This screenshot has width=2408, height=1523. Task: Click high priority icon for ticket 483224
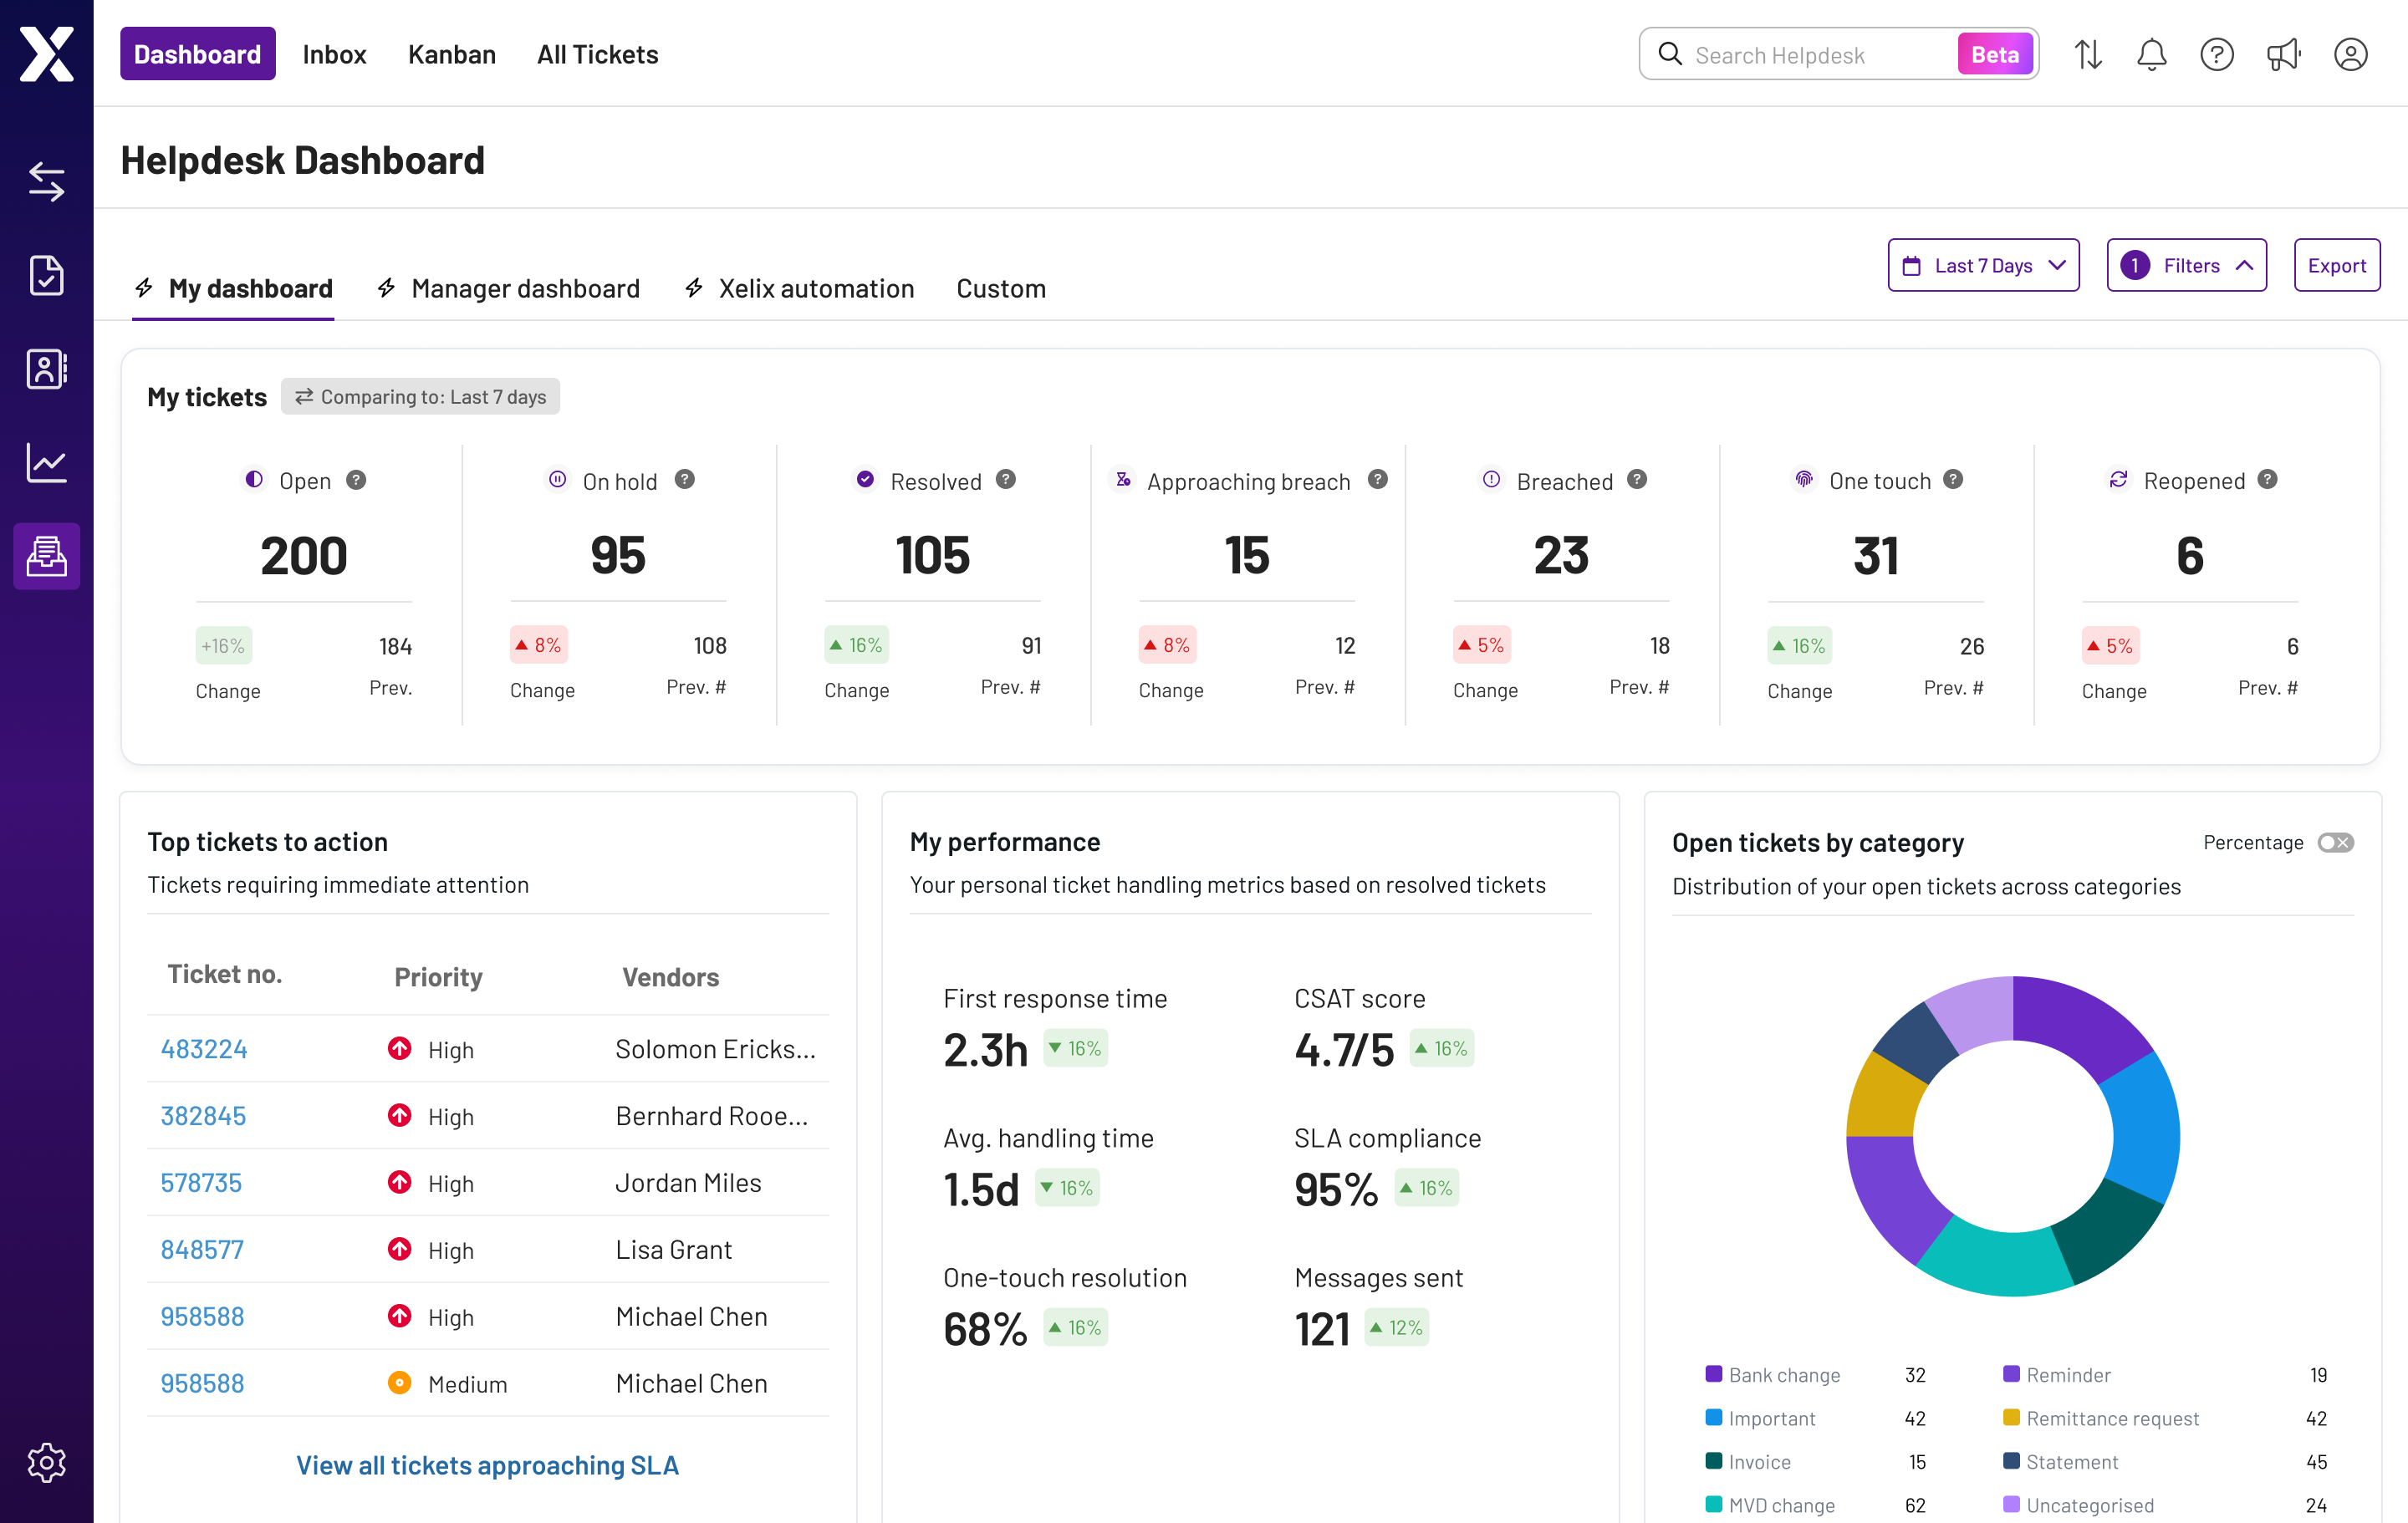point(399,1048)
